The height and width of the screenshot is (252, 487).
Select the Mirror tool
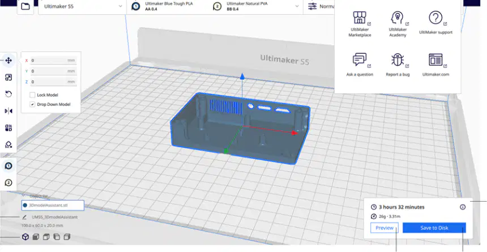pos(8,111)
